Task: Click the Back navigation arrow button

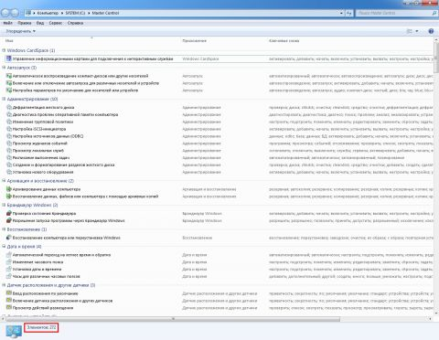Action: click(5, 13)
